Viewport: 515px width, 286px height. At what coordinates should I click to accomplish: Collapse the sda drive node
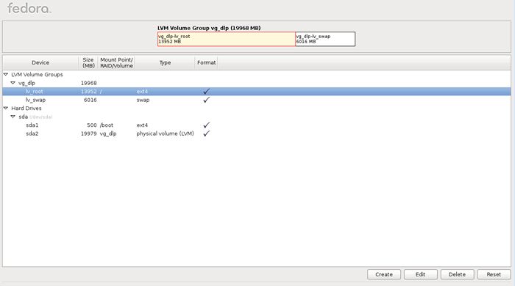pos(13,117)
